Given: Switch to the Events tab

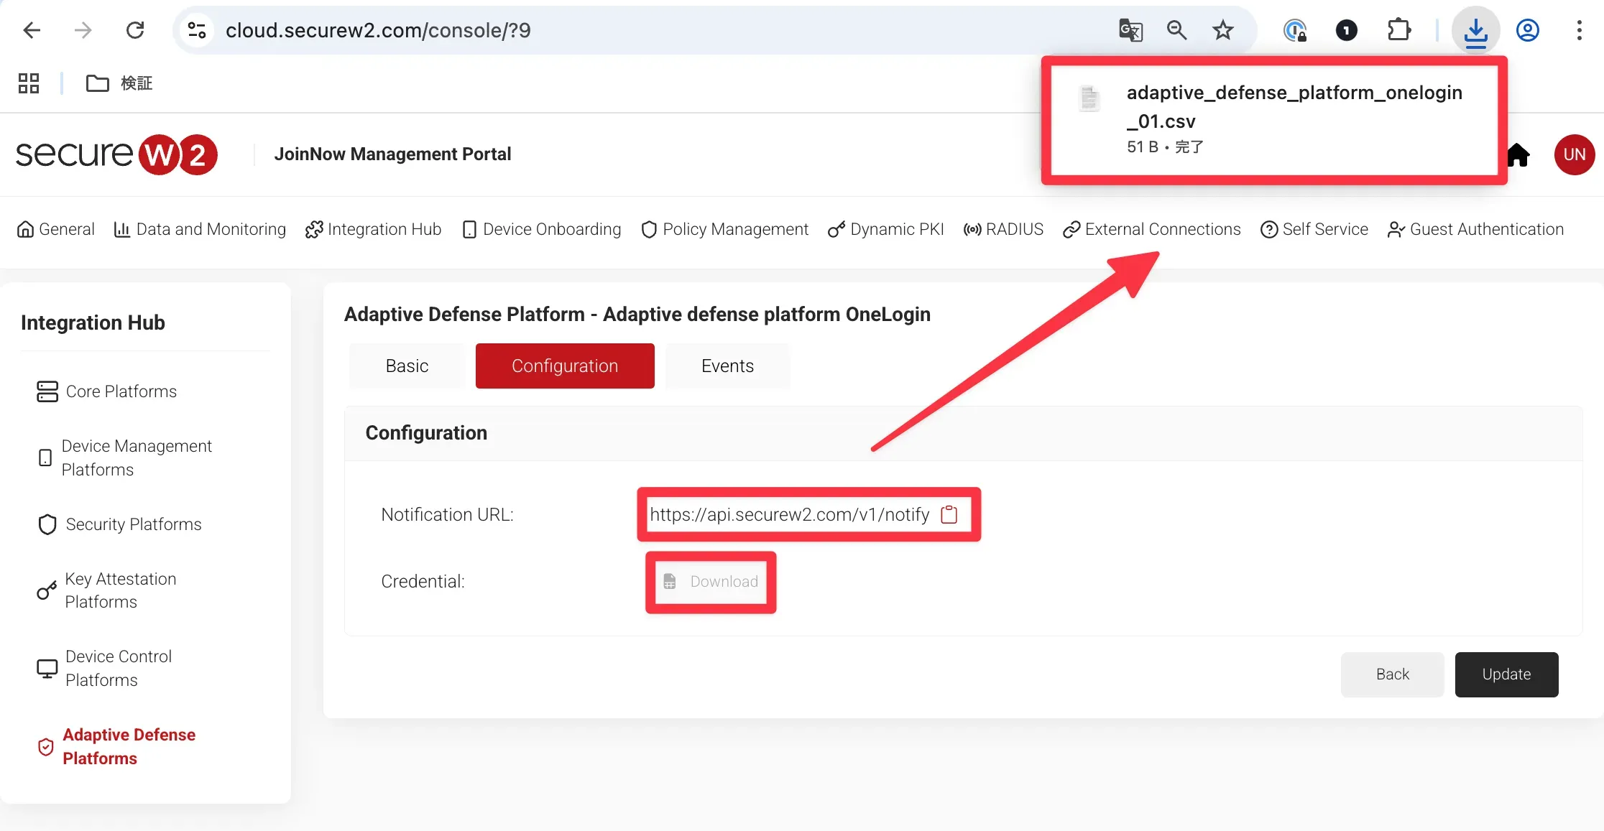Looking at the screenshot, I should [727, 366].
